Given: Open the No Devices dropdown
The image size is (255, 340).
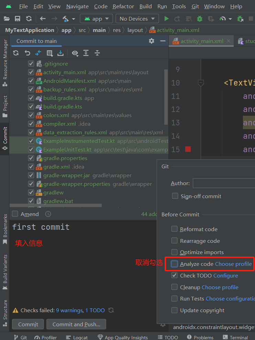Looking at the screenshot, I should coord(137,19).
